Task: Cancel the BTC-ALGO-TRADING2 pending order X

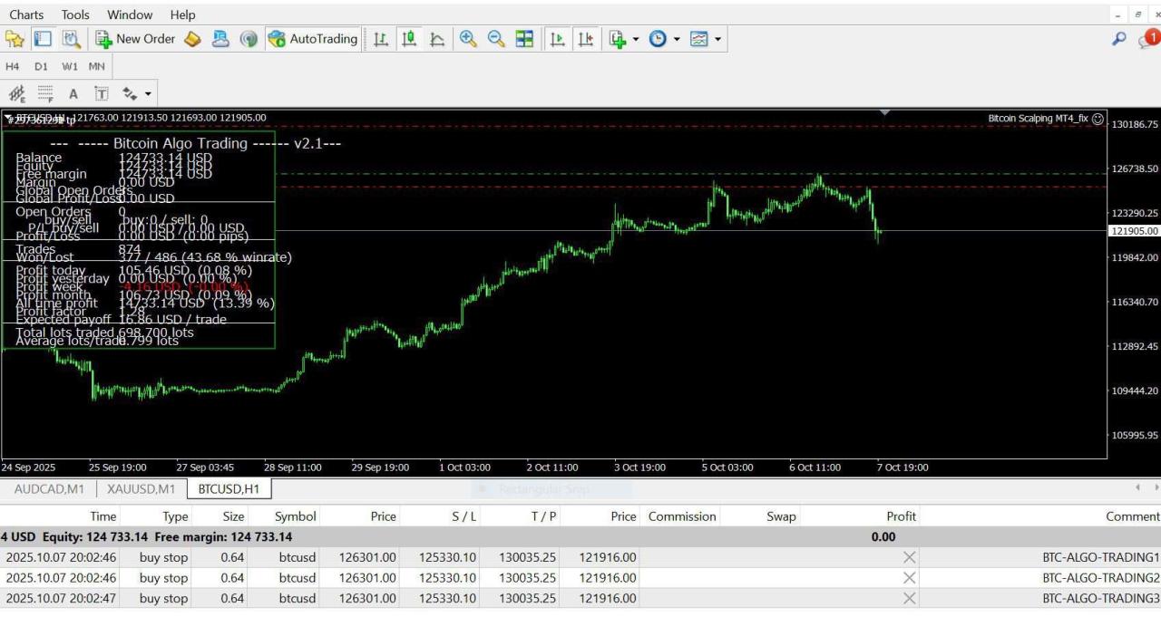Action: 909,578
